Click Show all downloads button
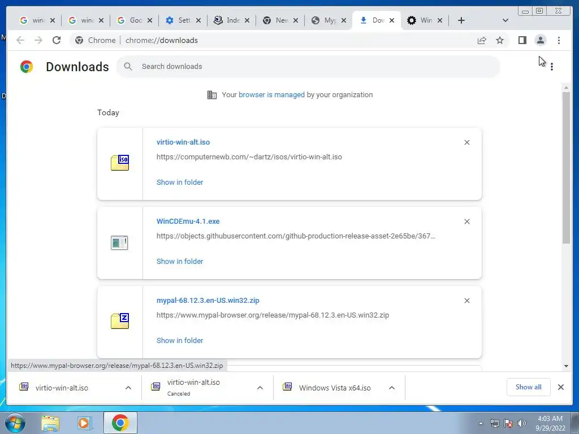The width and height of the screenshot is (579, 434). 529,387
